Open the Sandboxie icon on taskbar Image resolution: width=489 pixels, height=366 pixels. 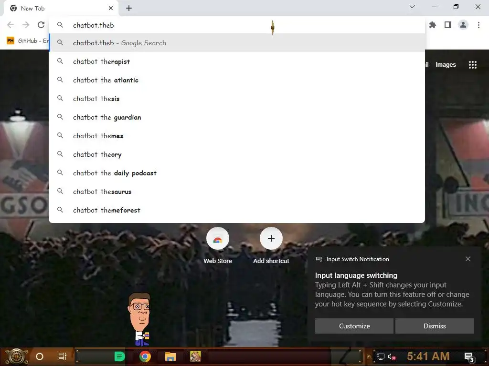[x=195, y=356]
